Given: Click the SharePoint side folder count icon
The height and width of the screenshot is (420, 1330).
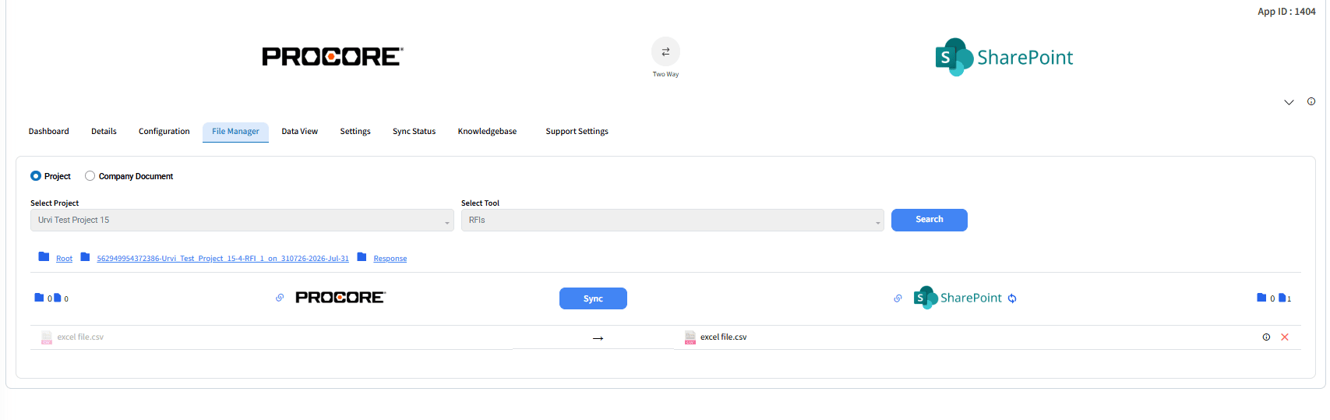Looking at the screenshot, I should coord(1261,298).
